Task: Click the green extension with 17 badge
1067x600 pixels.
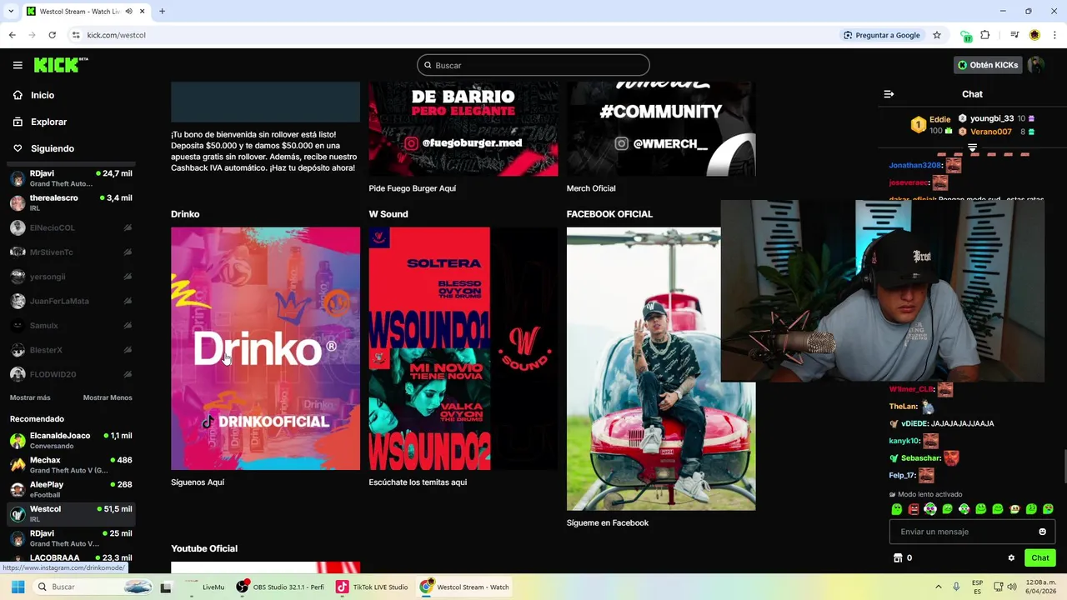Action: (x=966, y=36)
